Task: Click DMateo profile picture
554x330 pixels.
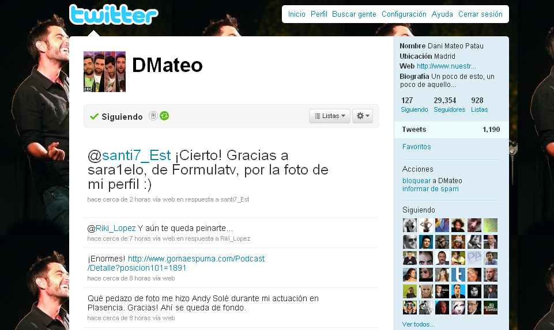Action: coord(104,71)
